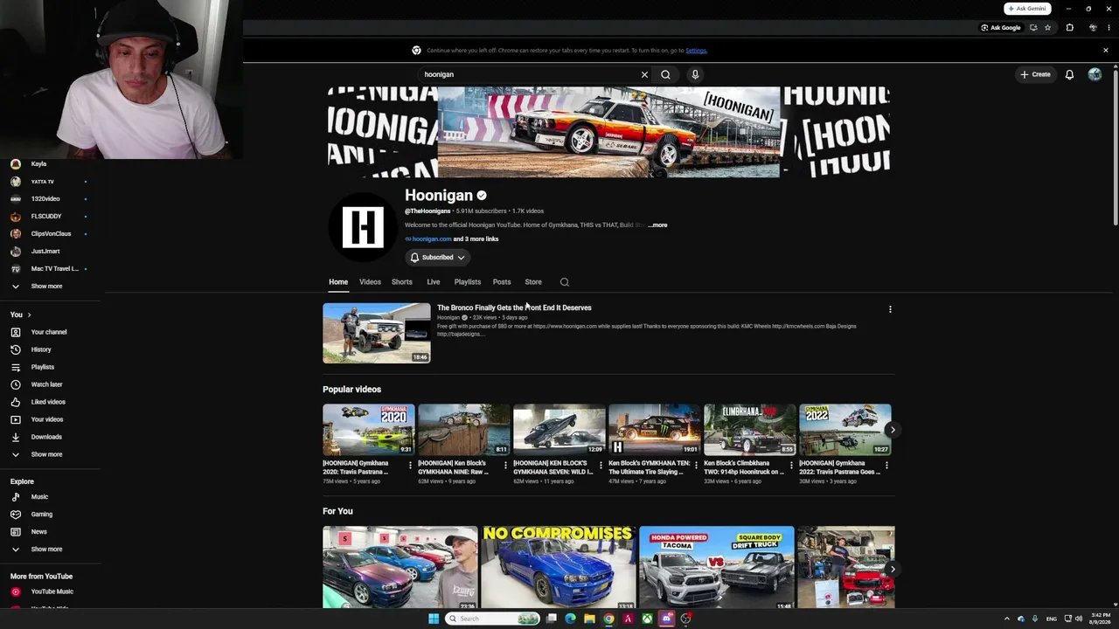
Task: Open the Windows Start menu
Action: coord(433,619)
